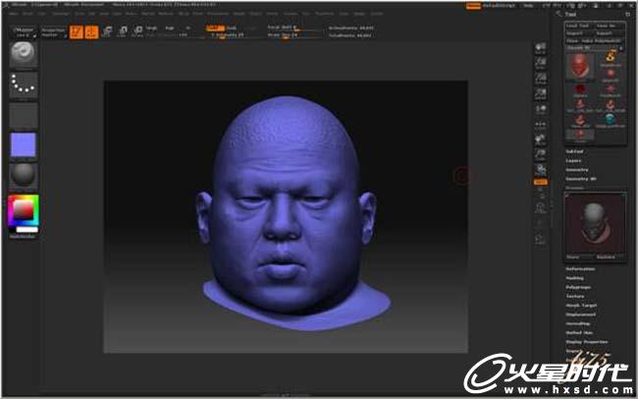Viewport: 638px width, 399px height.
Task: Expand the Geometry HD sub-palette
Action: (x=581, y=179)
